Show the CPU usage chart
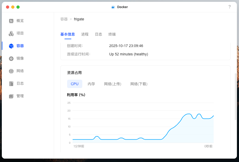 (x=74, y=84)
